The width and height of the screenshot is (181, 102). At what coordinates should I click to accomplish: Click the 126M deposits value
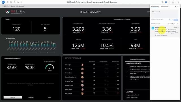(x=78, y=45)
